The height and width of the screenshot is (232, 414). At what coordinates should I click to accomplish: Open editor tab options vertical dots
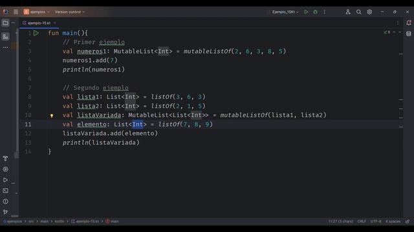pos(398,23)
